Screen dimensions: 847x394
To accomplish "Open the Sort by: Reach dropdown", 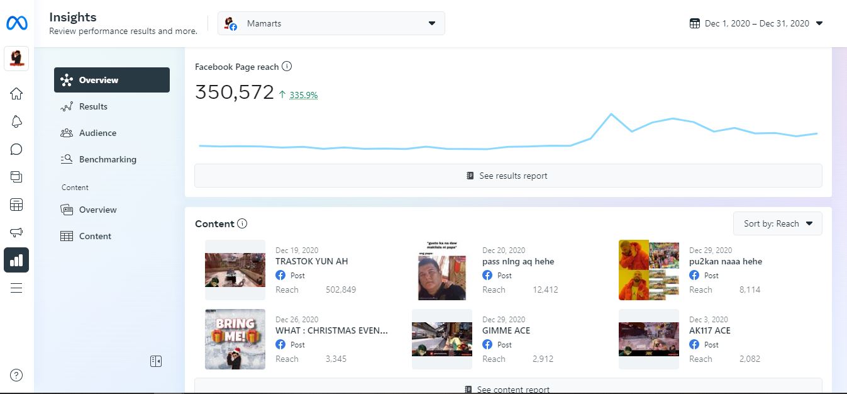I will tap(778, 223).
